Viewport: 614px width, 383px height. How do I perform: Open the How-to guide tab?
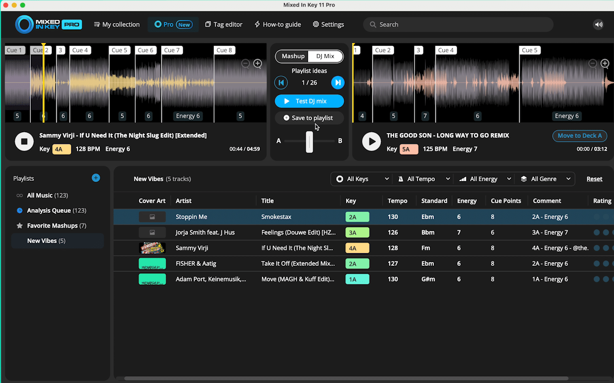pos(278,25)
